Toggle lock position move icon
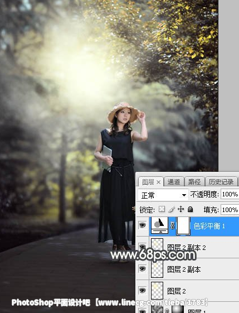Viewport: 239px width, 313px height. [181, 209]
